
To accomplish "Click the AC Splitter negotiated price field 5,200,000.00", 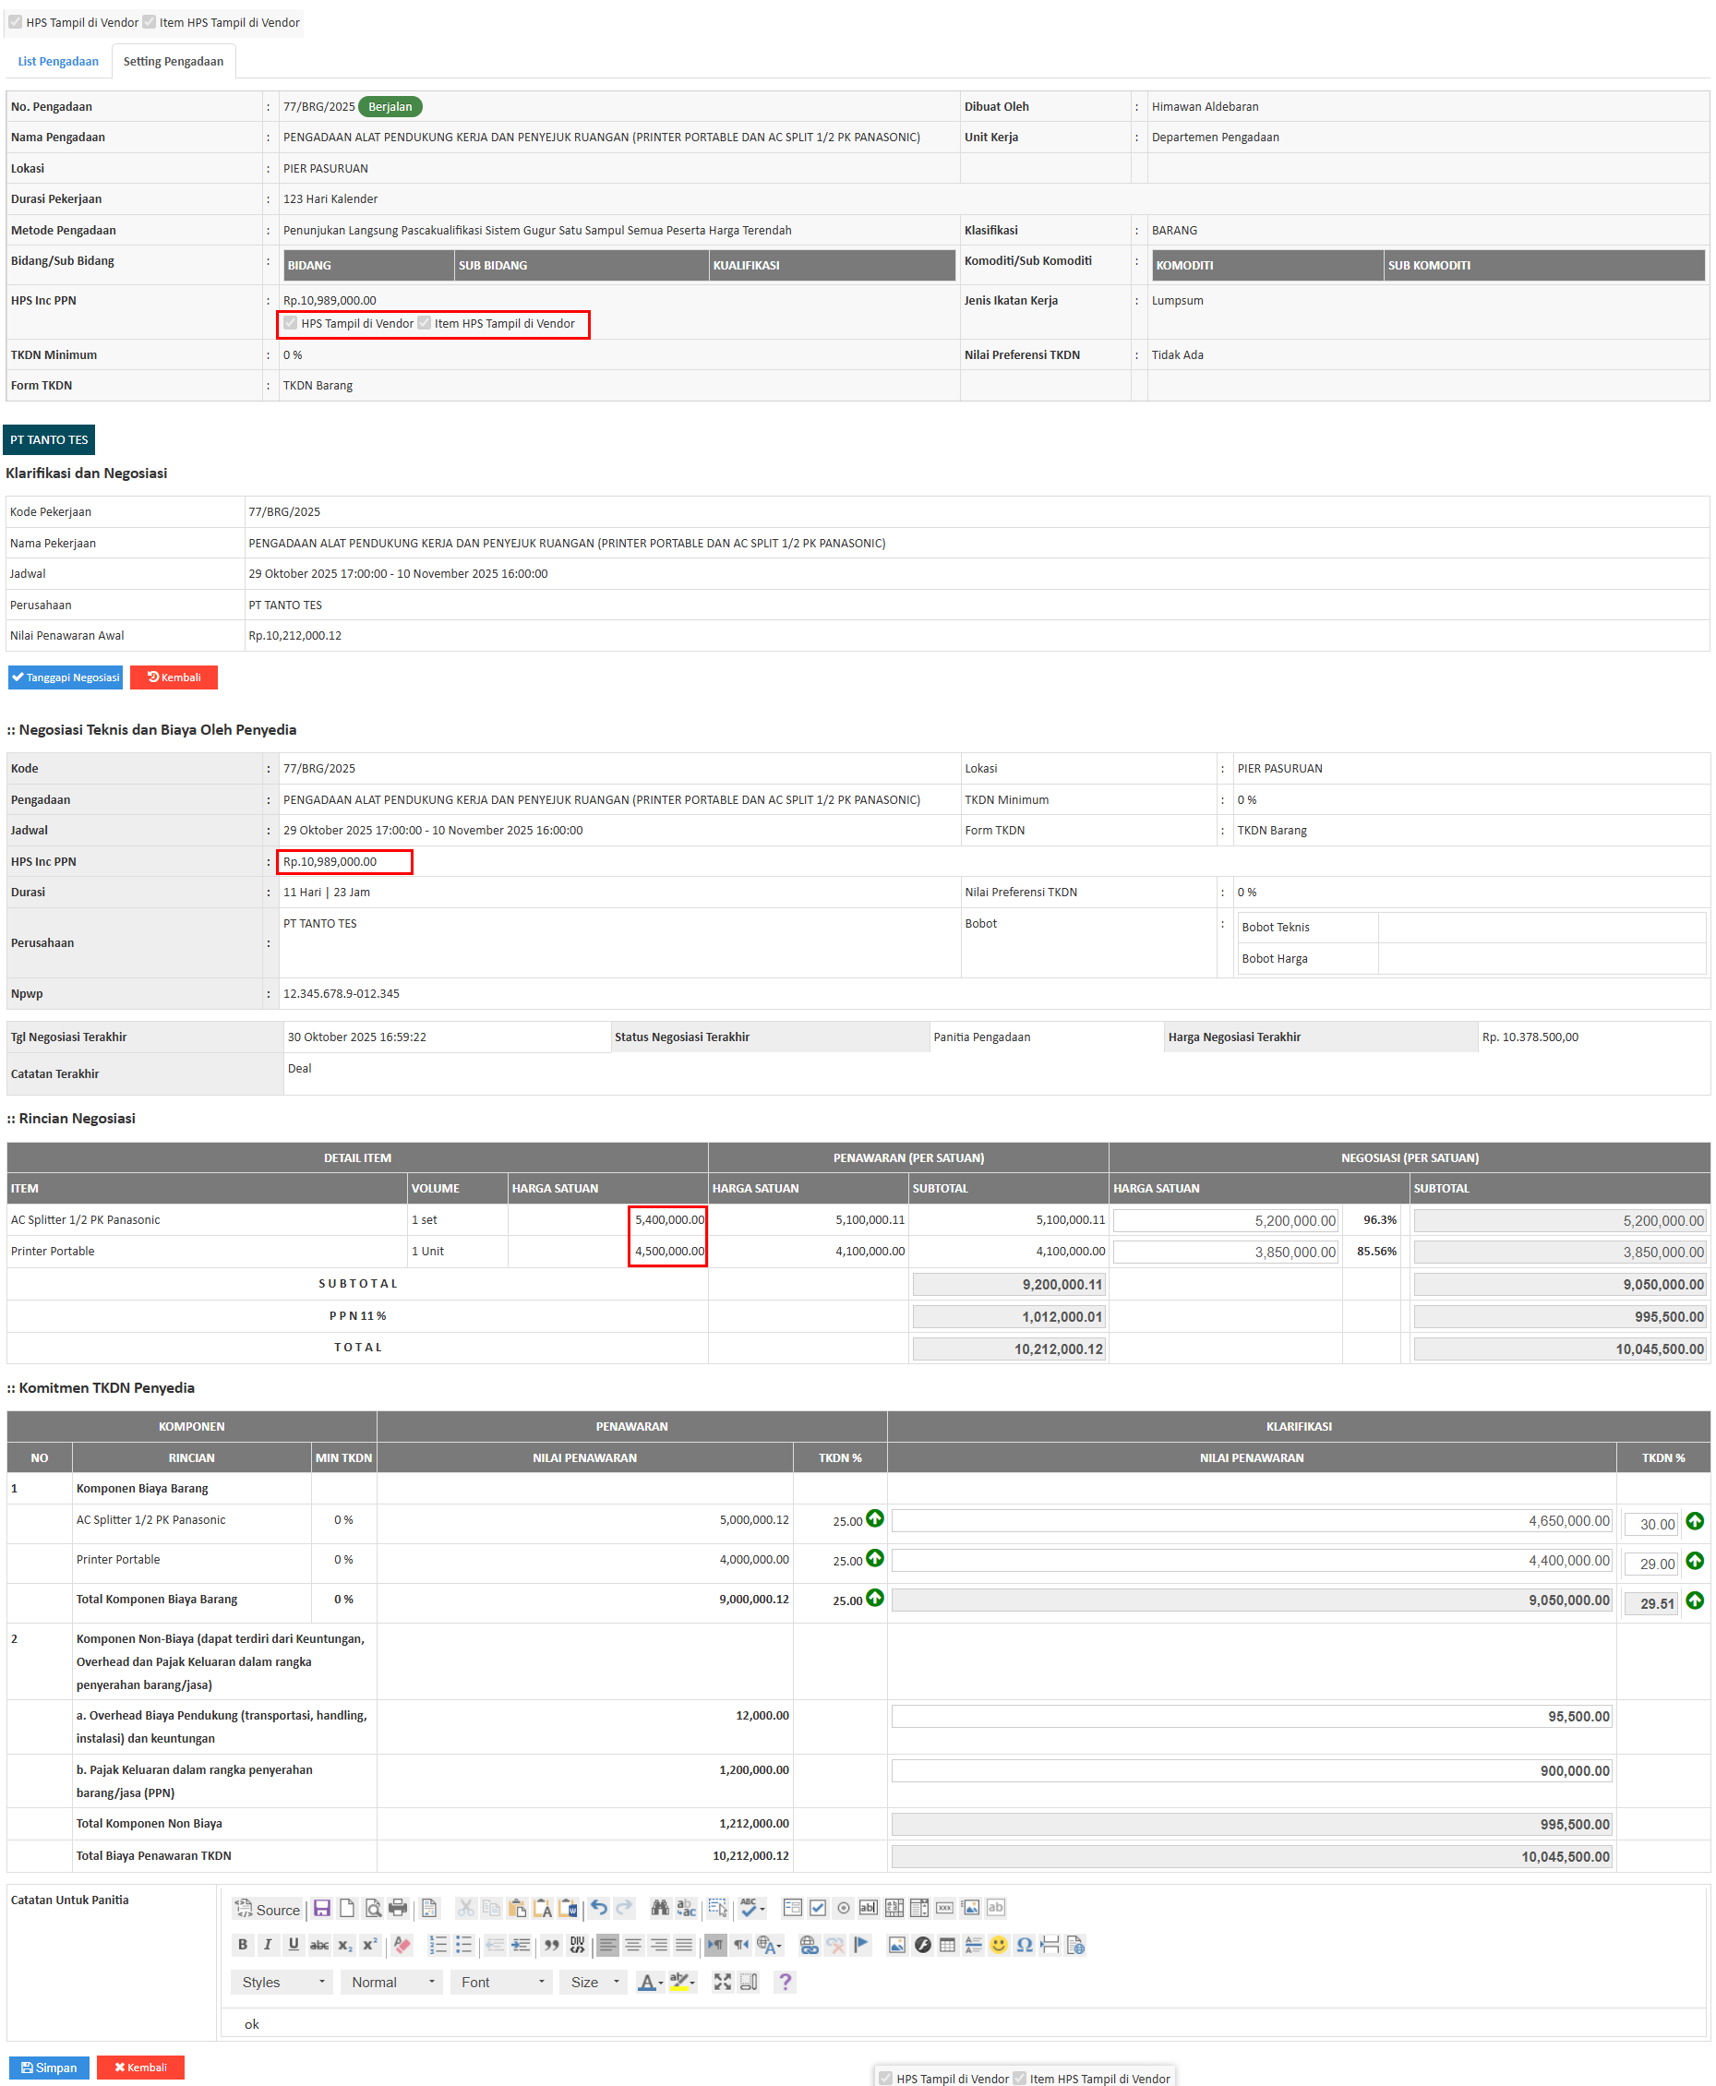I will (1225, 1220).
